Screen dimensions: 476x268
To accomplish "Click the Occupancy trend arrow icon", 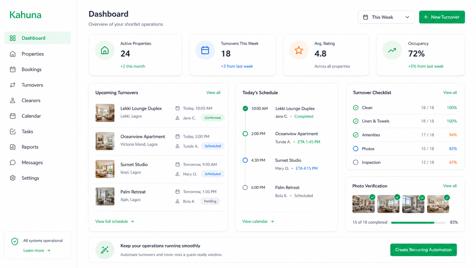I will [x=392, y=50].
